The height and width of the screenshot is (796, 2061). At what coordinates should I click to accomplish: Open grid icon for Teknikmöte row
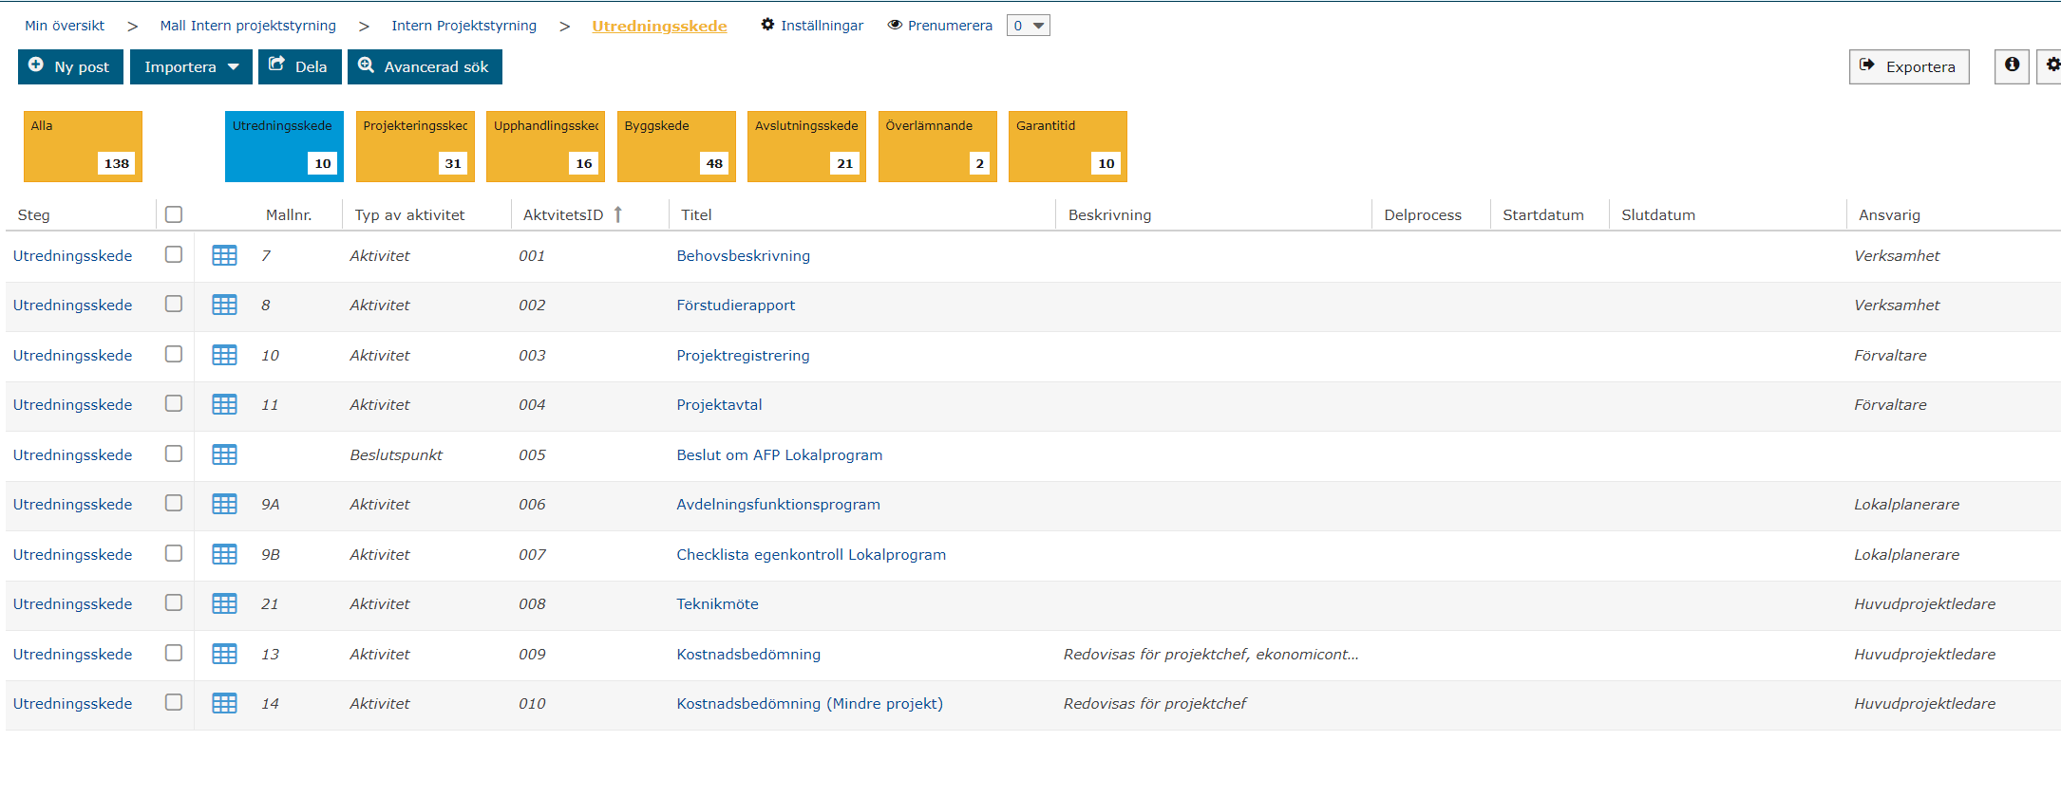click(x=224, y=603)
